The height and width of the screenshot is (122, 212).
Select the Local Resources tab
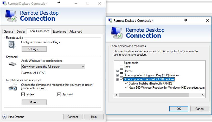[39, 31]
